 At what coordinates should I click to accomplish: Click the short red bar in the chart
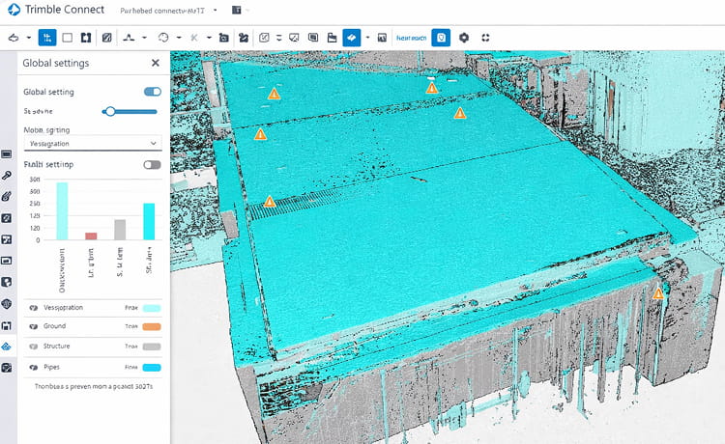click(x=91, y=236)
